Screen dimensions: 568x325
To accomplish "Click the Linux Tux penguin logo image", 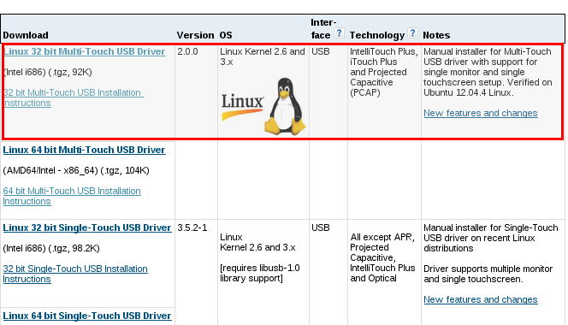I will click(x=285, y=106).
